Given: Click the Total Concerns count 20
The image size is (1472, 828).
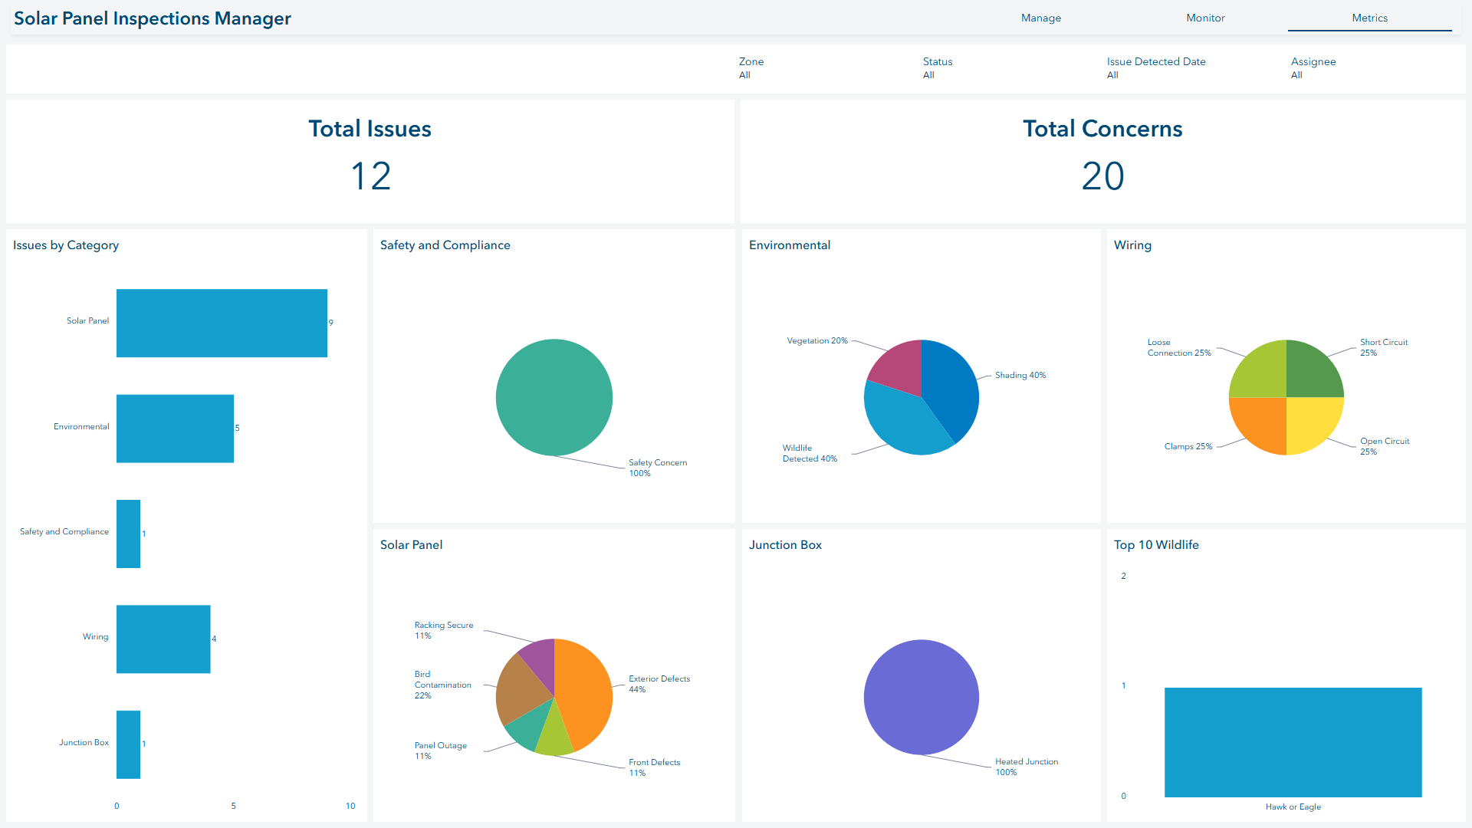Looking at the screenshot, I should pos(1102,176).
